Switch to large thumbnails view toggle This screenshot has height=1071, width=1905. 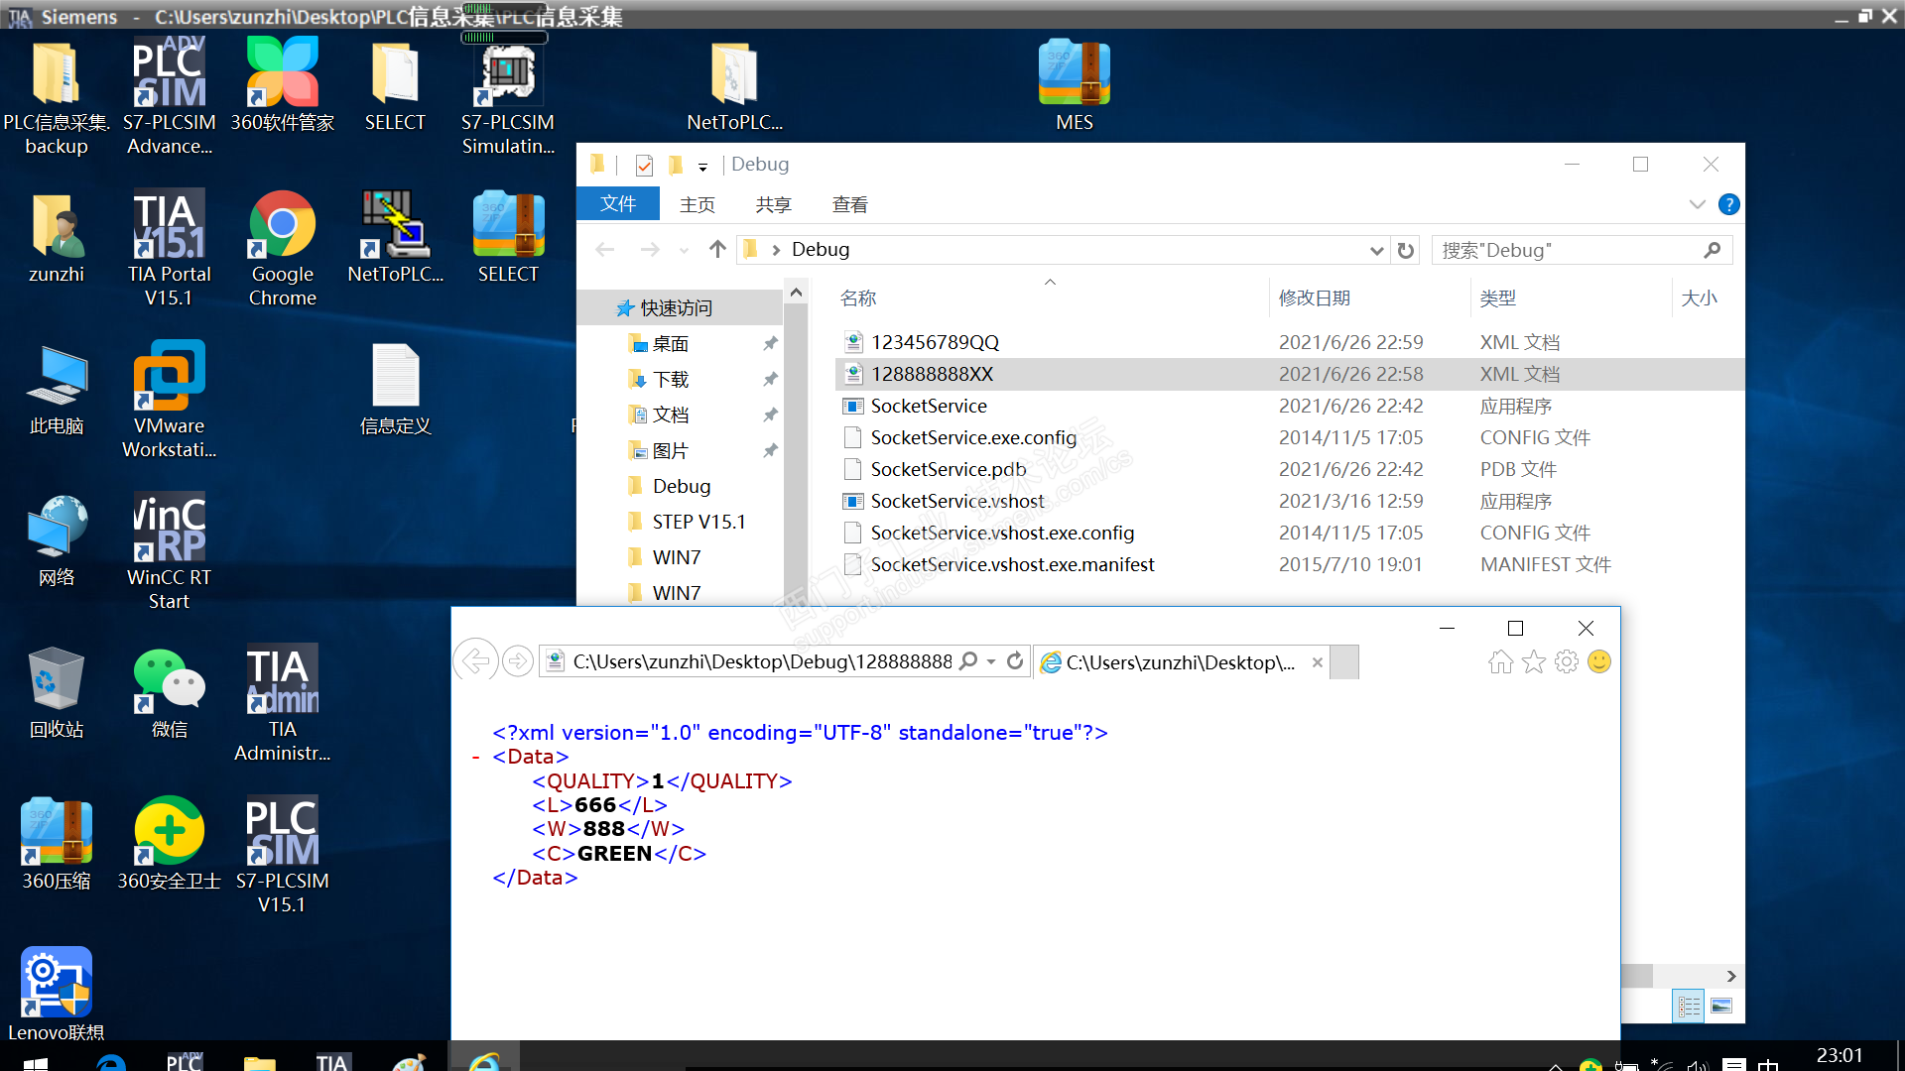1721,1006
